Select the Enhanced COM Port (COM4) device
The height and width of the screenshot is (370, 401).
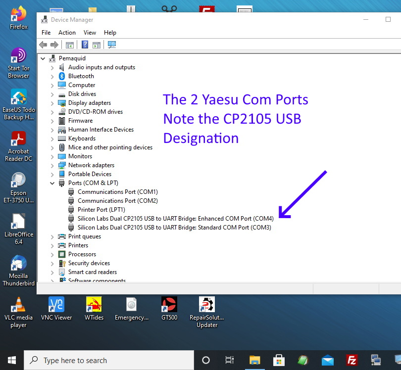(175, 219)
